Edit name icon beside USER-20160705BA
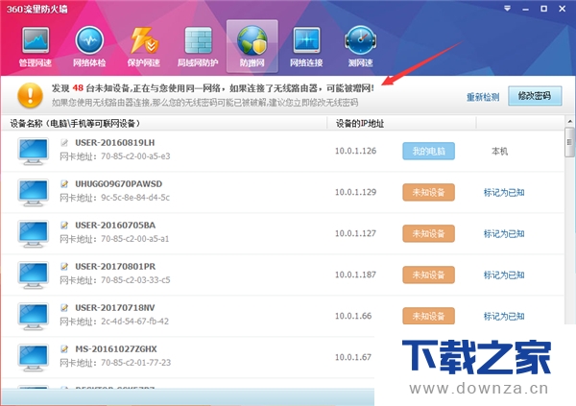 [x=64, y=225]
